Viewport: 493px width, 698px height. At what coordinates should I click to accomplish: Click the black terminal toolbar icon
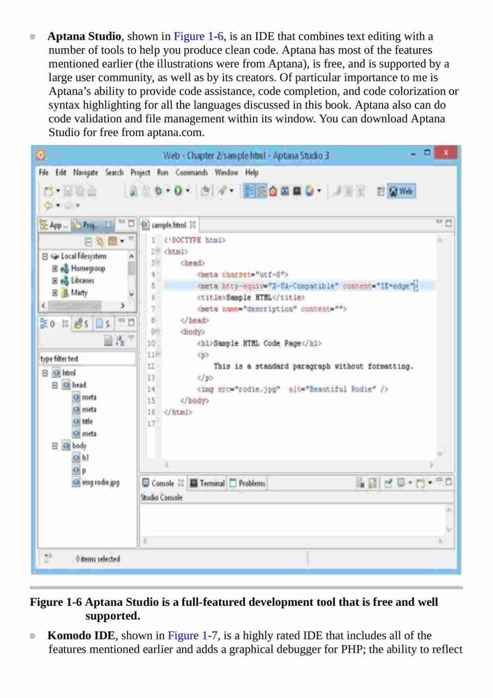297,191
